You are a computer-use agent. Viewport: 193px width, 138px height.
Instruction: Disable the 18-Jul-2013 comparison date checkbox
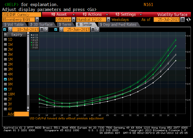pos(4,30)
